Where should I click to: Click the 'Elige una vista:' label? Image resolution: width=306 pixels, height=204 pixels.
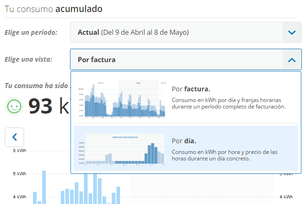coord(28,59)
